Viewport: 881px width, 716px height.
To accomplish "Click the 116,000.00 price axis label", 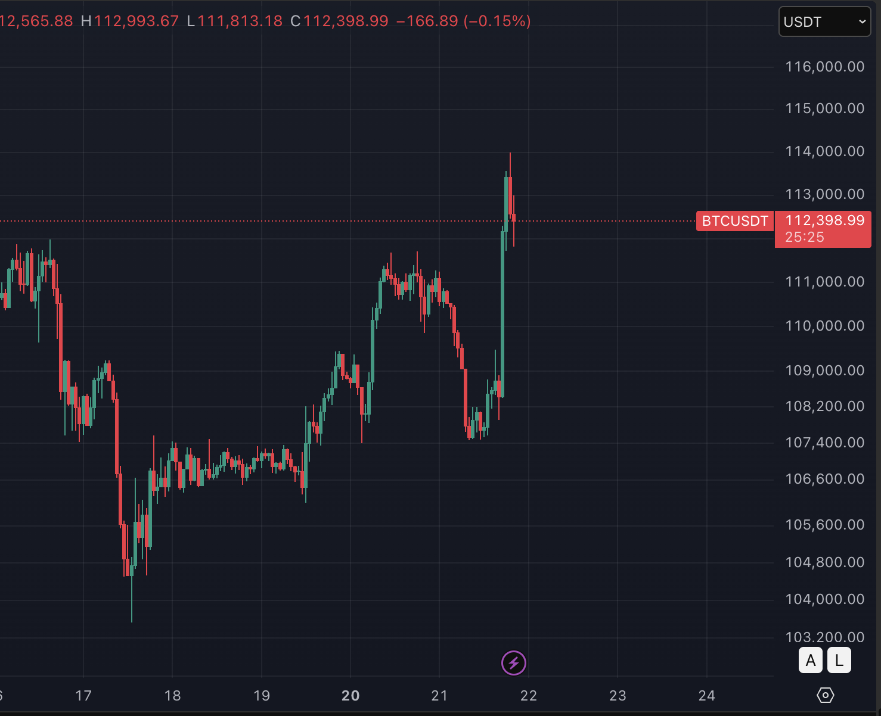I will (x=825, y=67).
